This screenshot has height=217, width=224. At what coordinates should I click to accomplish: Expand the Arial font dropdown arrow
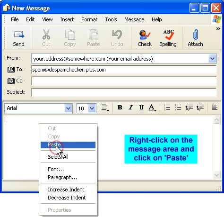coord(69,108)
